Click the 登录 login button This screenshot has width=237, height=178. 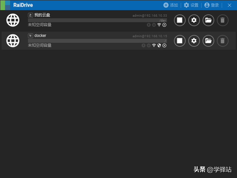[x=211, y=5]
